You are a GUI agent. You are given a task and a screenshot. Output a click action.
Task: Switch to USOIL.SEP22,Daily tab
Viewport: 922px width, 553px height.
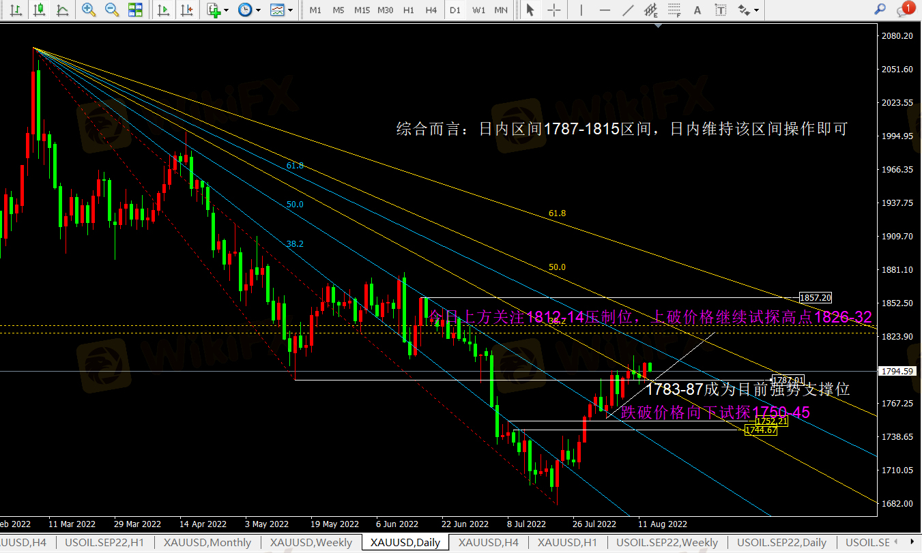click(x=781, y=543)
